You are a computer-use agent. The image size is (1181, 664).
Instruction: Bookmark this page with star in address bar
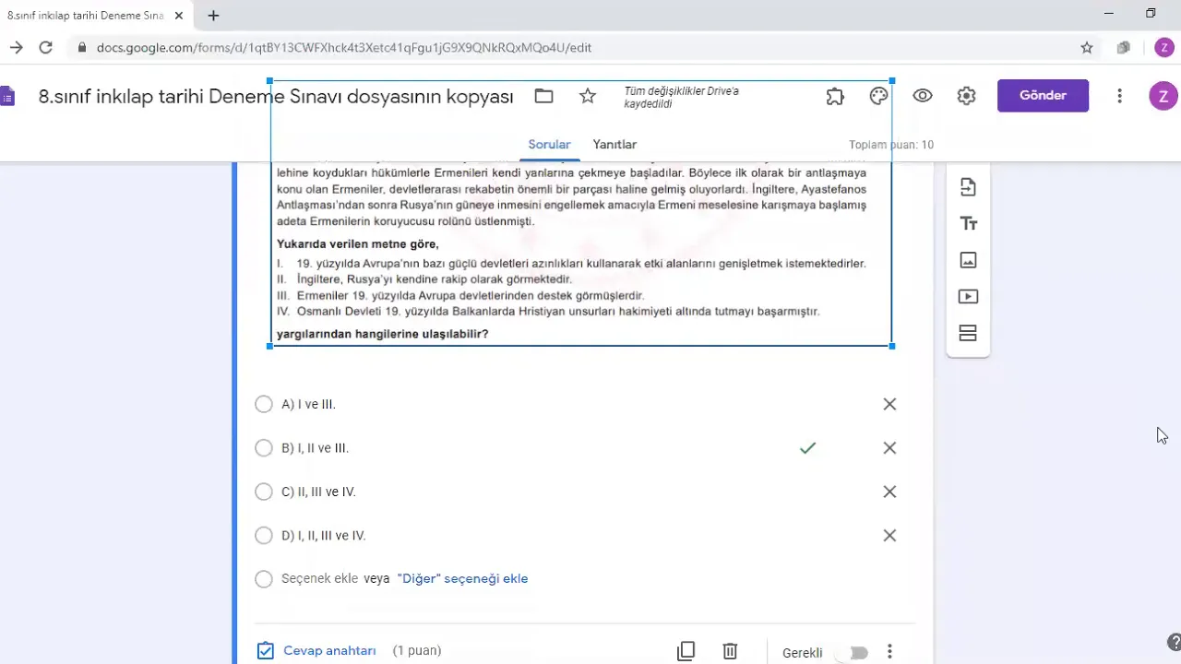coord(1087,47)
